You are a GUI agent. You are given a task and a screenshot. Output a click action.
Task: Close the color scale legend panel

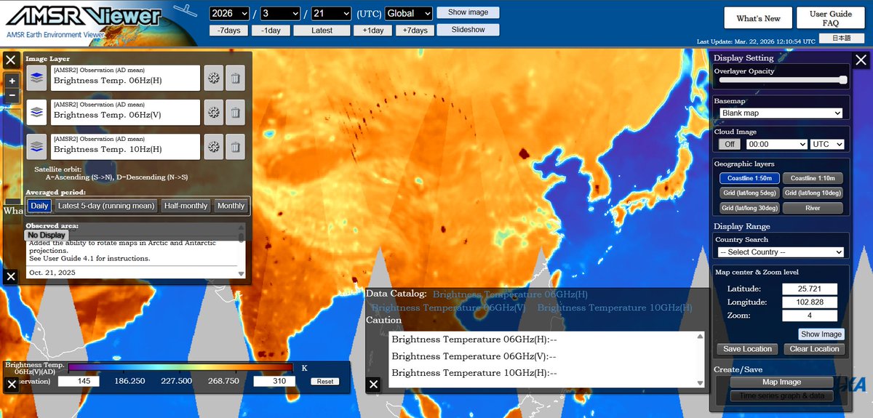point(10,385)
